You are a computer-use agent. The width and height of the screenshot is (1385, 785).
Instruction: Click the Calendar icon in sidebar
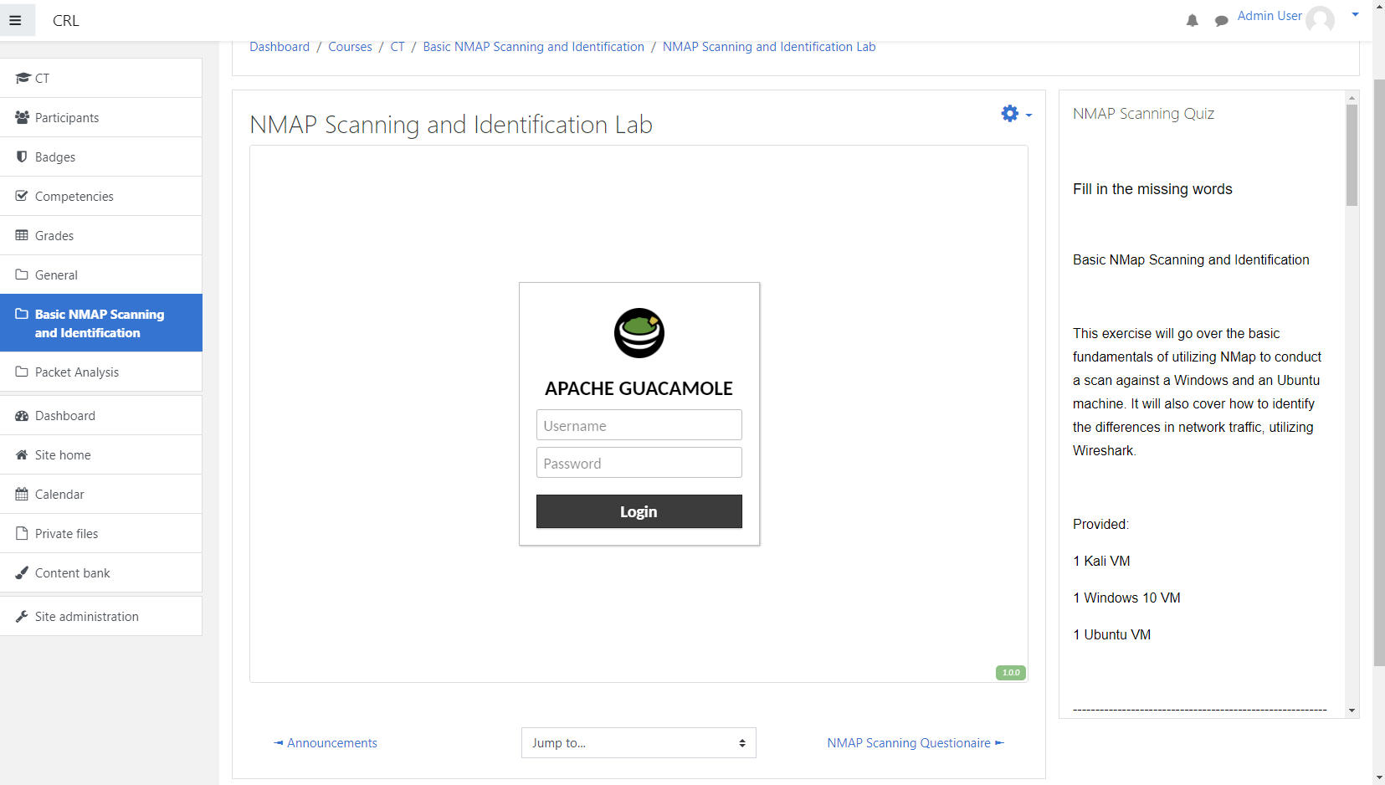pyautogui.click(x=23, y=495)
